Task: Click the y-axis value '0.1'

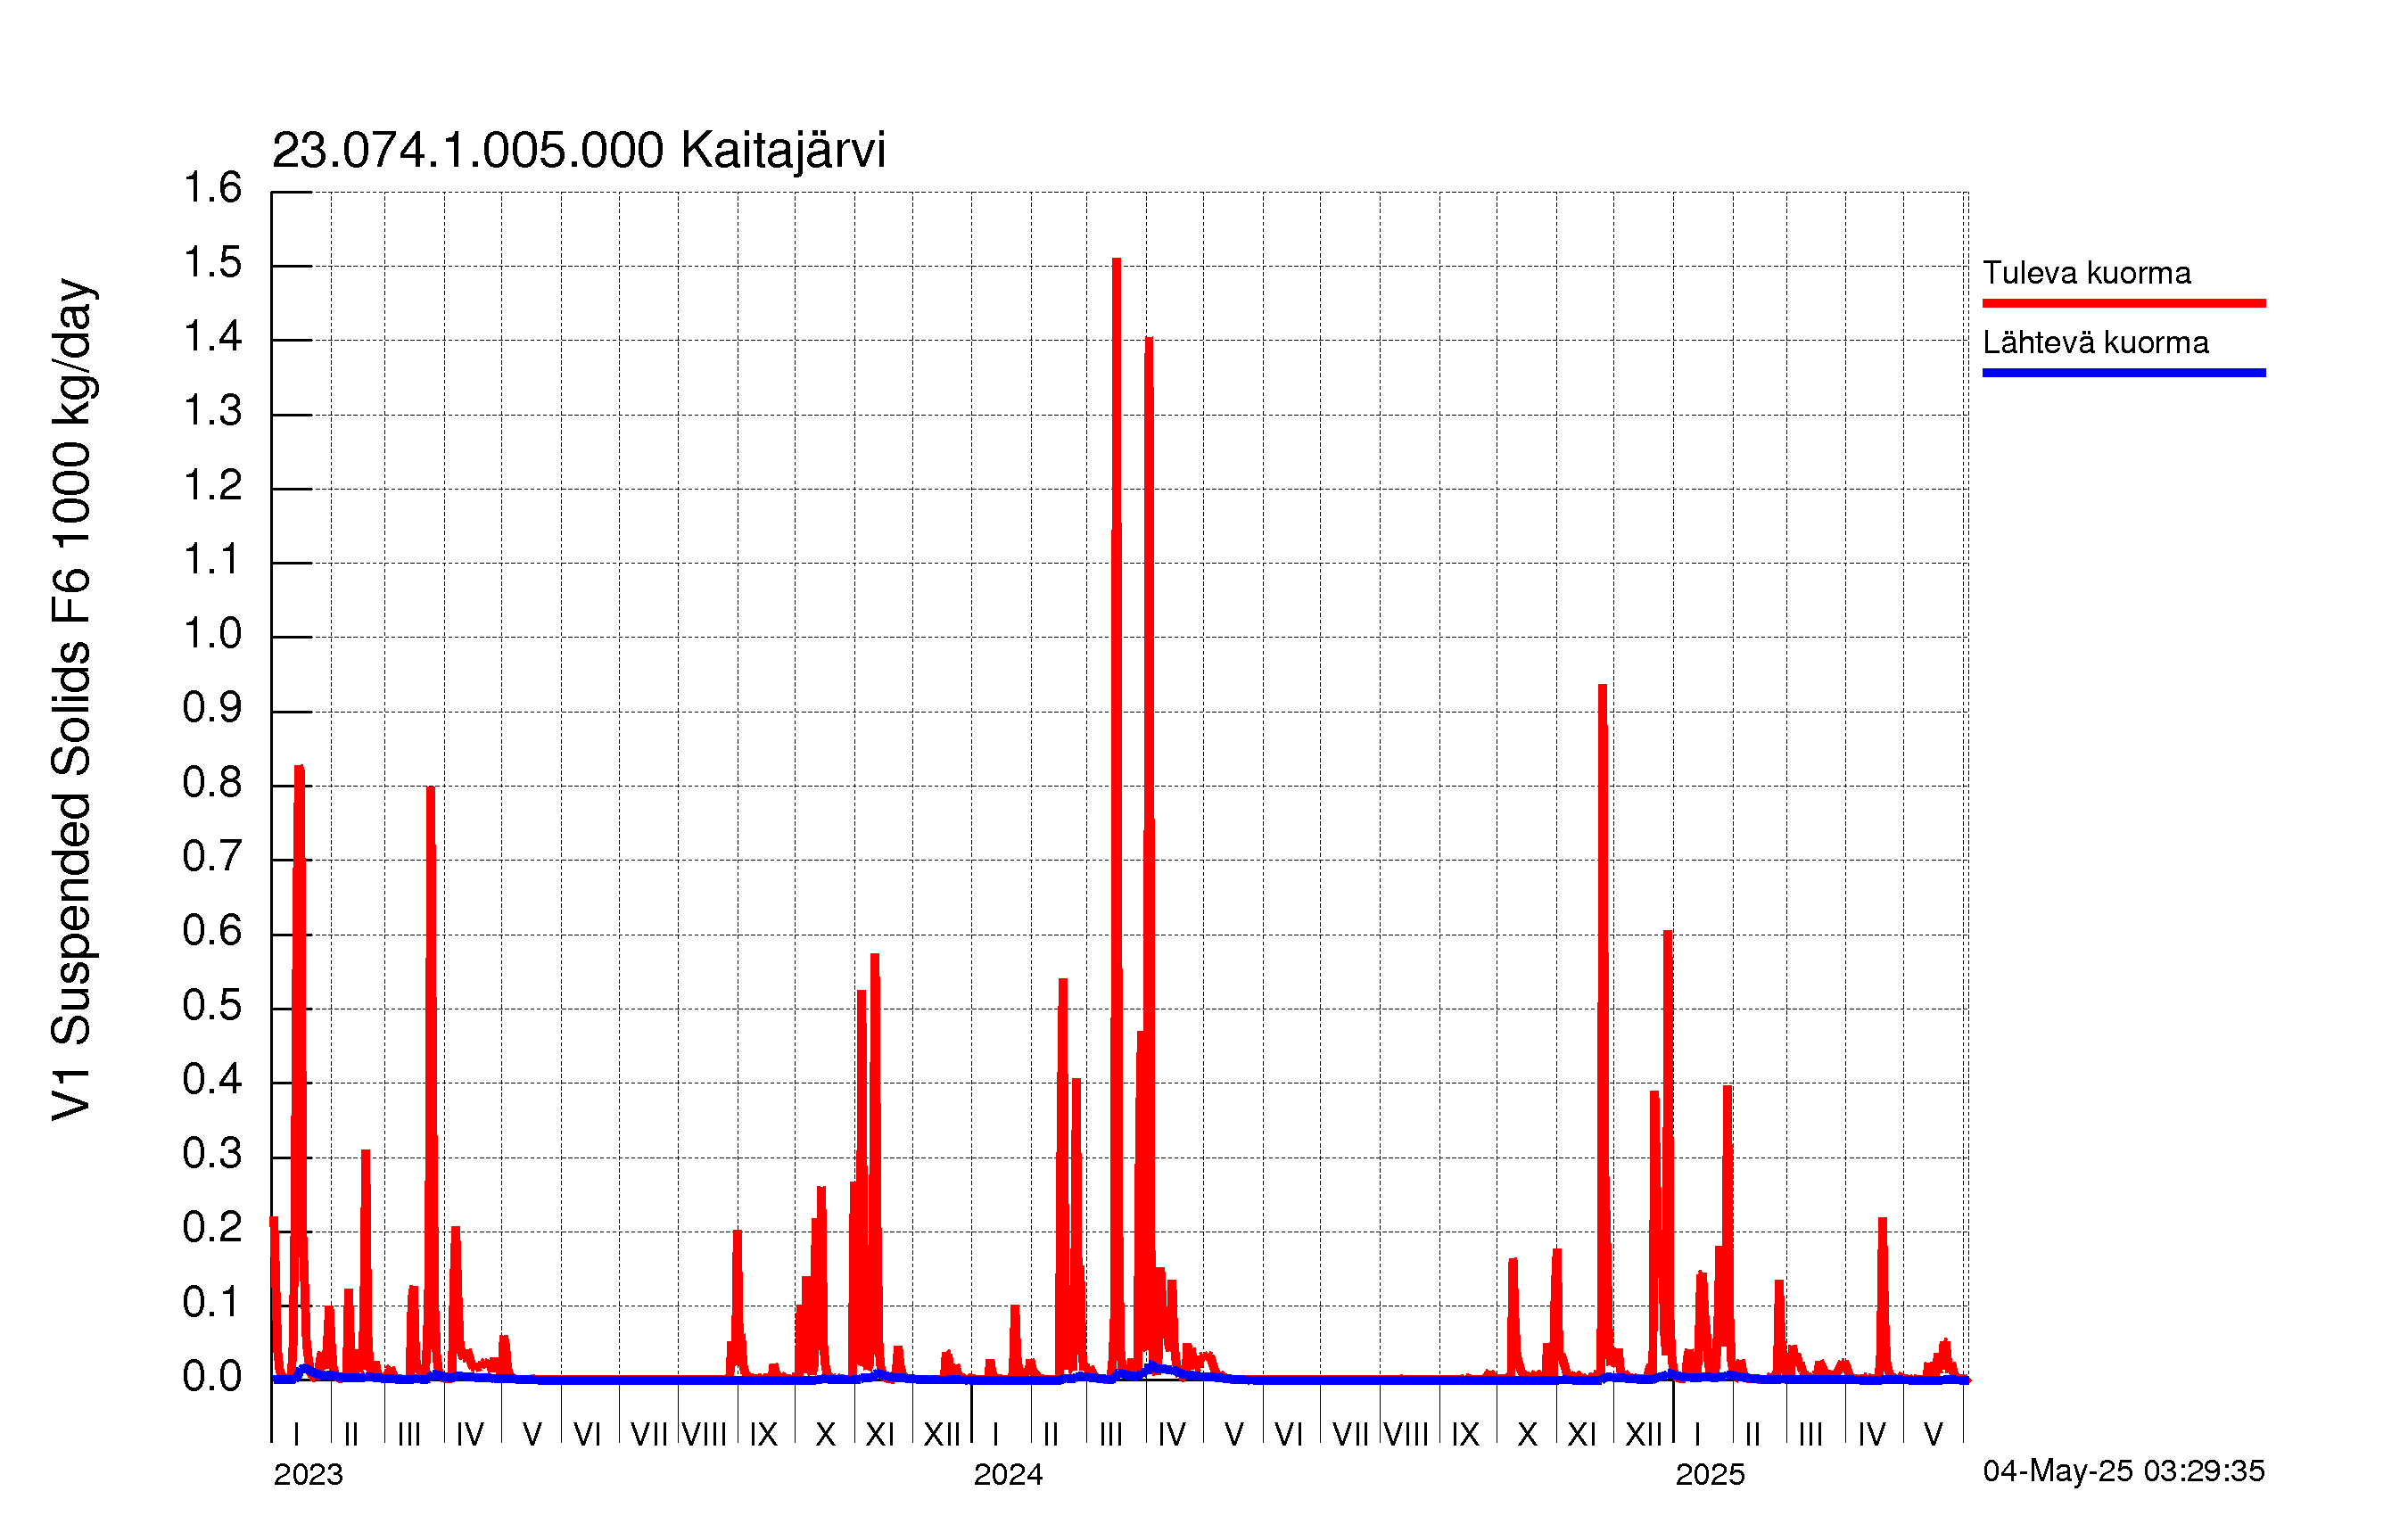Action: 212,1303
